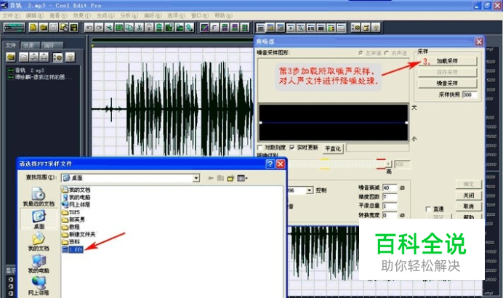
Task: Click the 噪音衰减 value field
Action: coord(390,188)
